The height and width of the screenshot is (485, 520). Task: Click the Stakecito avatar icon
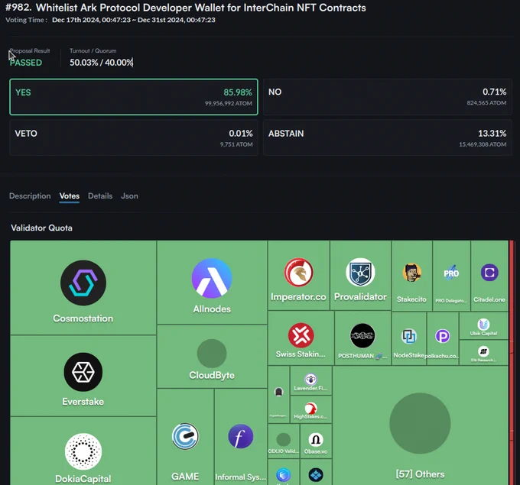point(412,273)
